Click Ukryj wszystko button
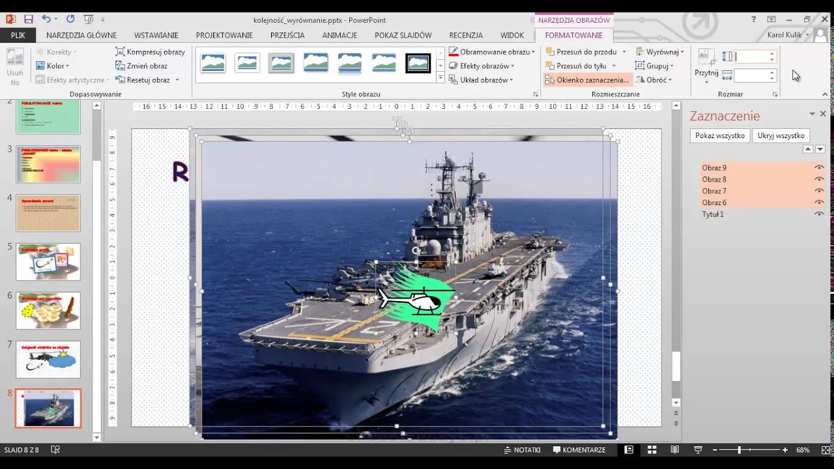This screenshot has height=469, width=834. point(781,135)
